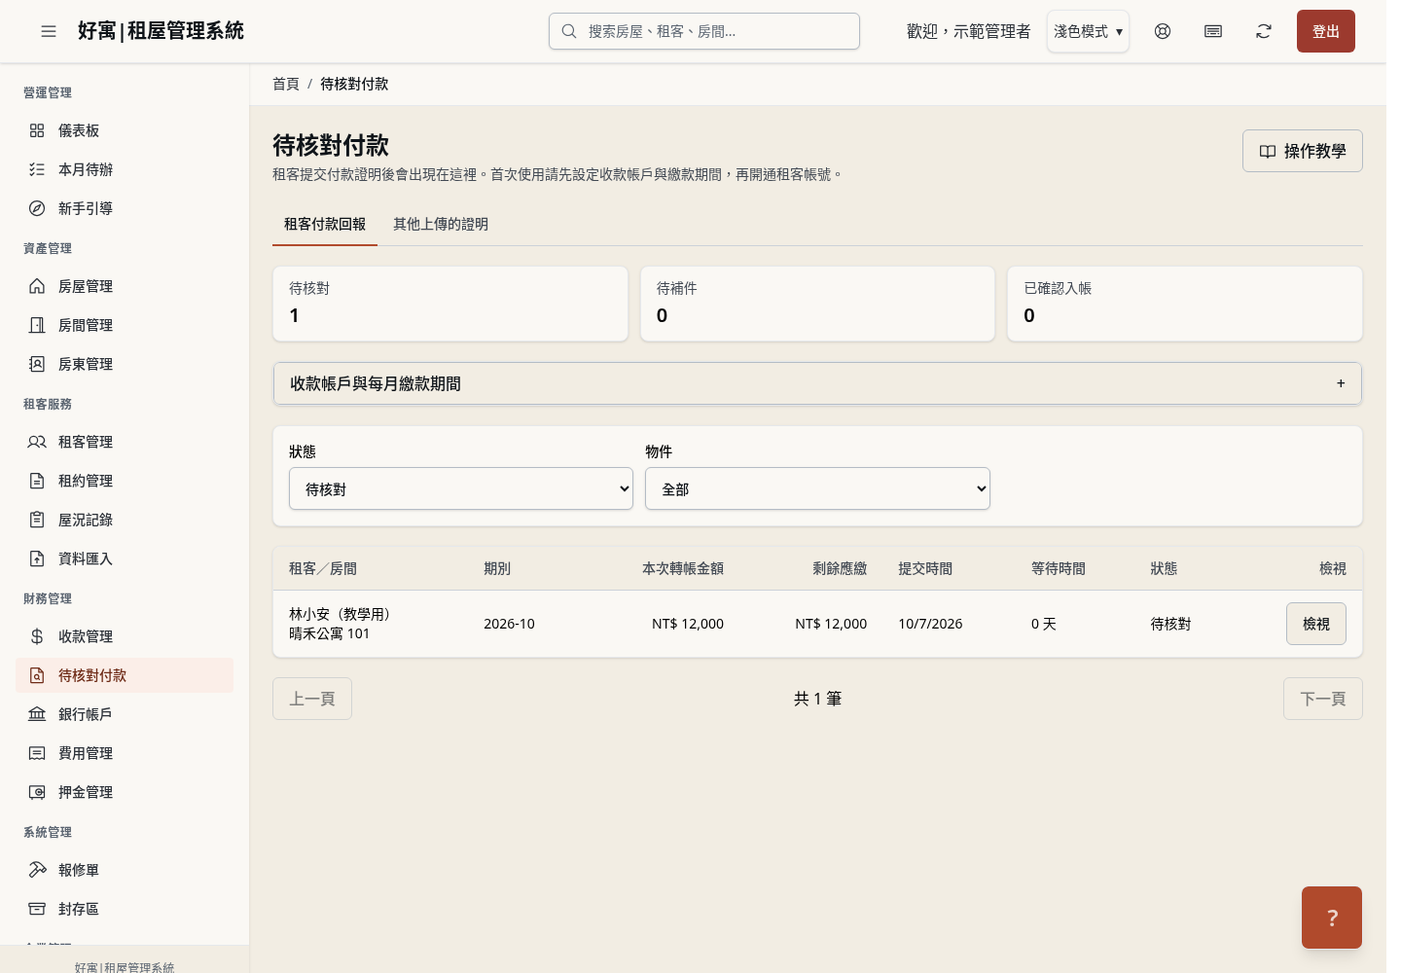Click 檢視 button for 林小安 row
The width and height of the screenshot is (1401, 973).
1316,624
